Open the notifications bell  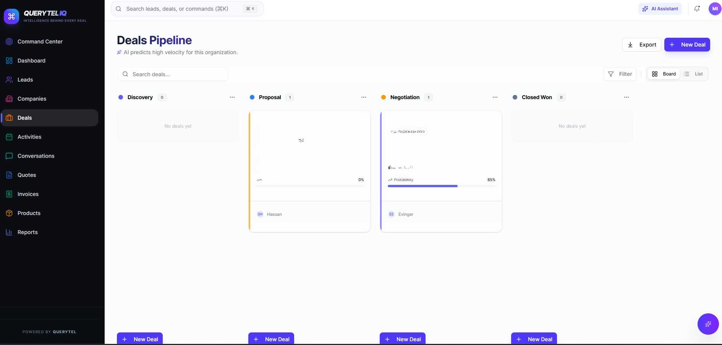[697, 8]
